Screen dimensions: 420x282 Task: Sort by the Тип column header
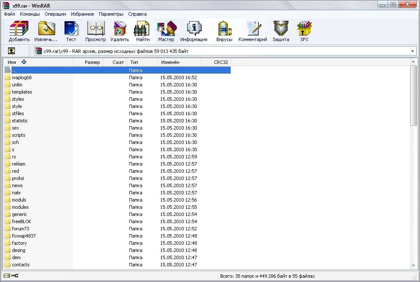click(x=143, y=62)
